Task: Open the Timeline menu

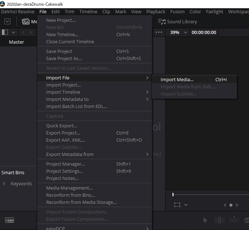Action: pos(88,11)
